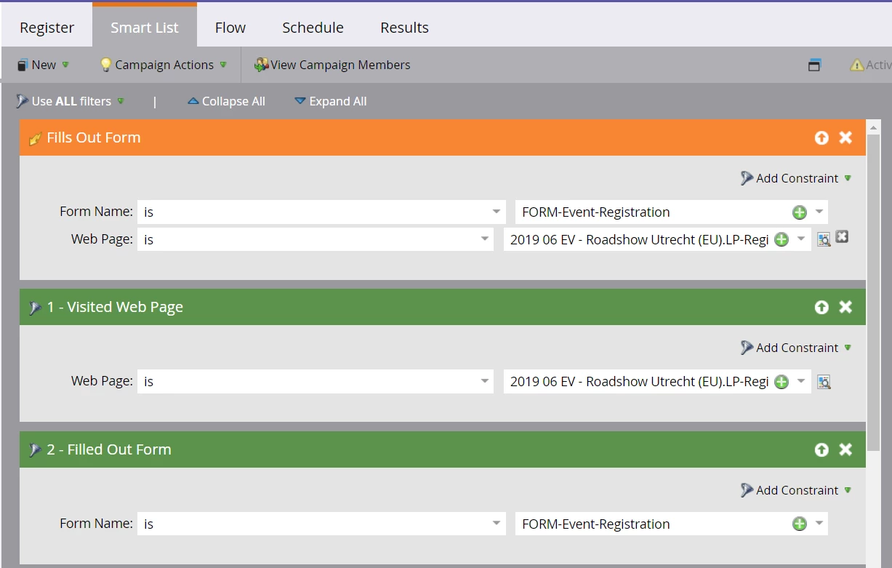
Task: Switch to the Flow tab
Action: click(230, 28)
